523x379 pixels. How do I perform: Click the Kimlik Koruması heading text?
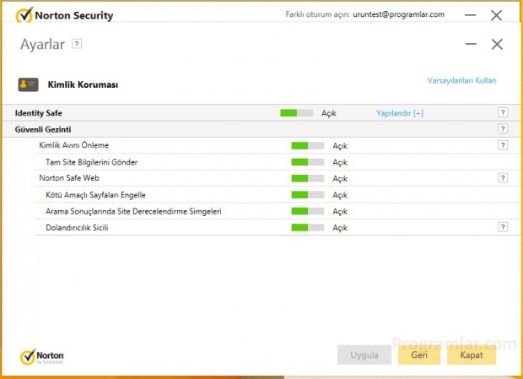83,84
